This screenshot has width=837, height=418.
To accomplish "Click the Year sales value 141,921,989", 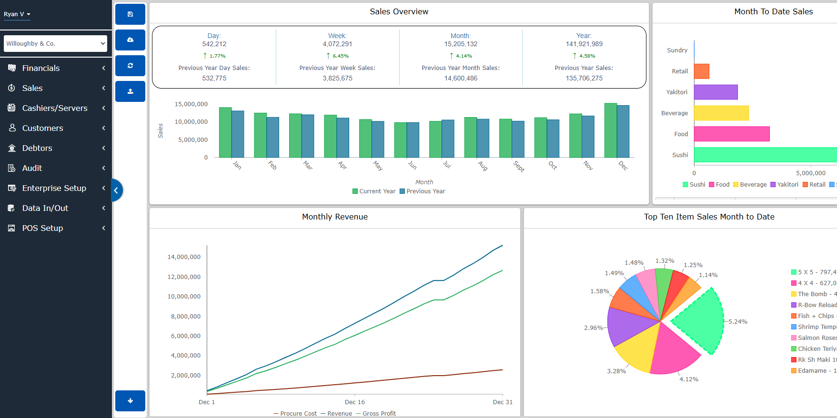I will pos(584,44).
